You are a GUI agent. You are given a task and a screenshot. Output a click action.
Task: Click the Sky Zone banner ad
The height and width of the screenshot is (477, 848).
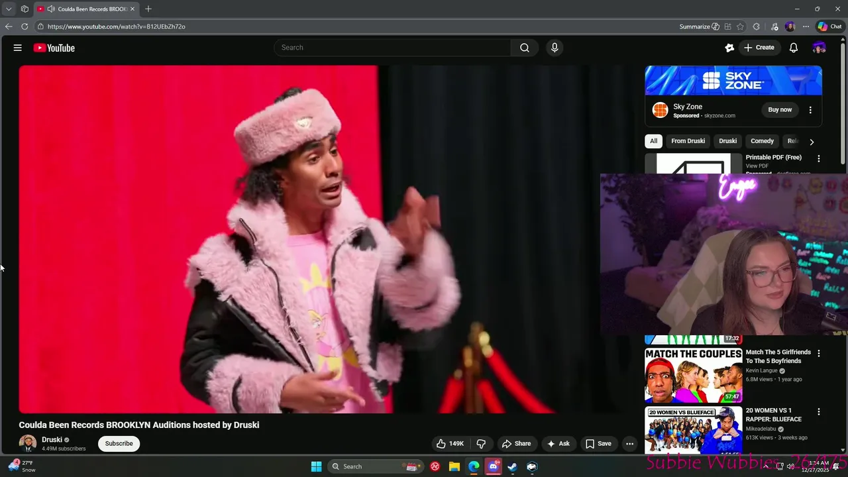pos(733,81)
